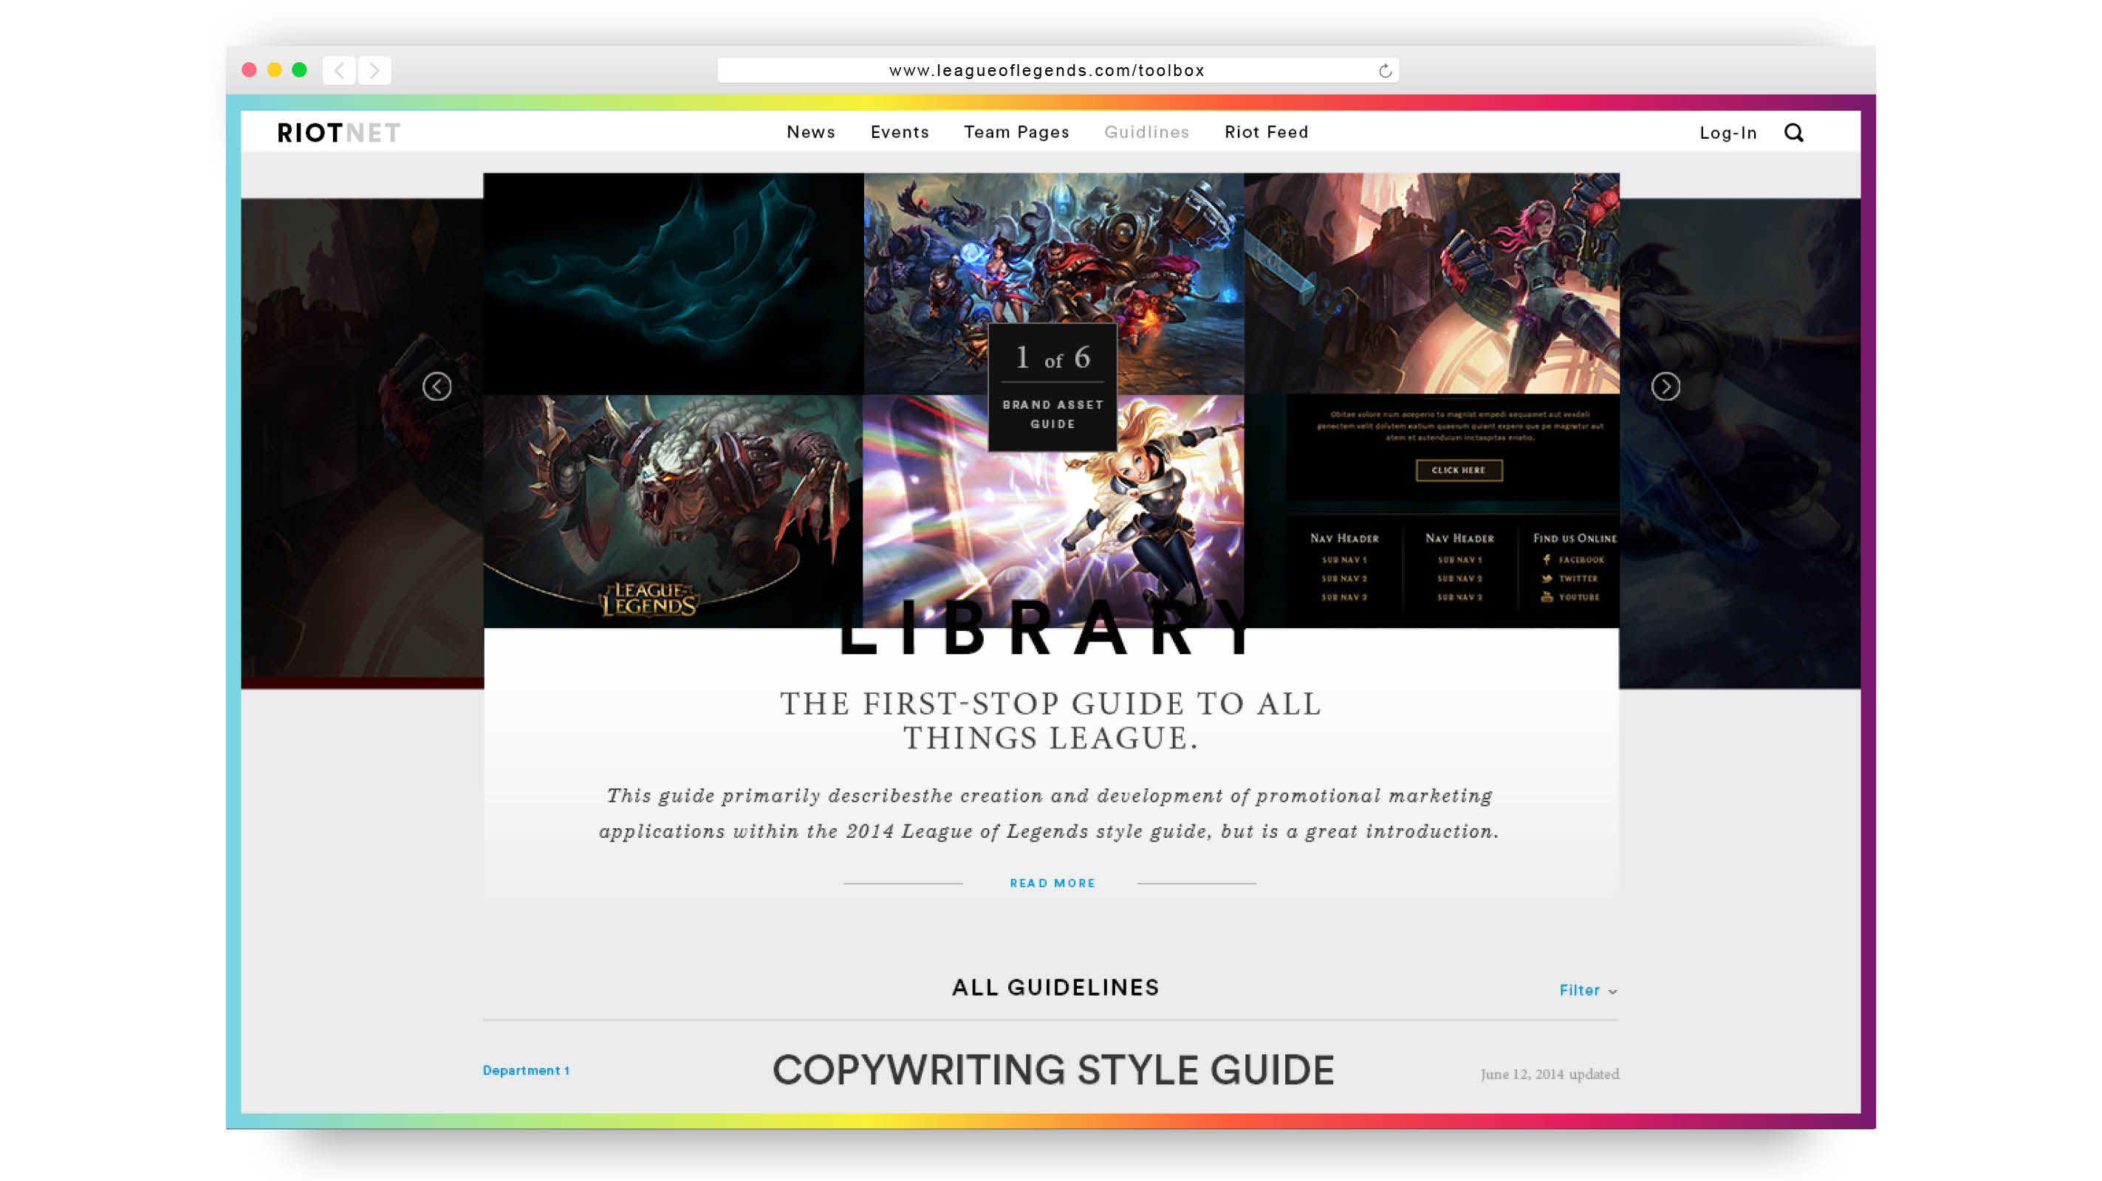Go to the previous carousel slide arrow
The image size is (2102, 1181).
click(437, 386)
